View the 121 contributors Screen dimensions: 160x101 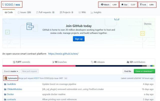coord(136,62)
